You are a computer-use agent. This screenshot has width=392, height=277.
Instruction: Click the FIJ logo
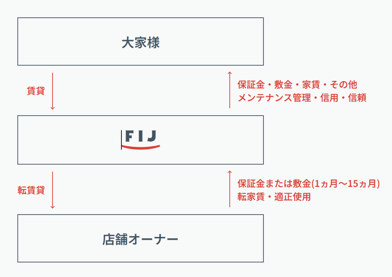[141, 140]
